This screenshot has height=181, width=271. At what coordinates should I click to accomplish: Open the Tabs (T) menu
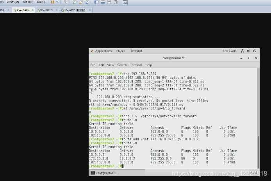pyautogui.click(x=28, y=2)
